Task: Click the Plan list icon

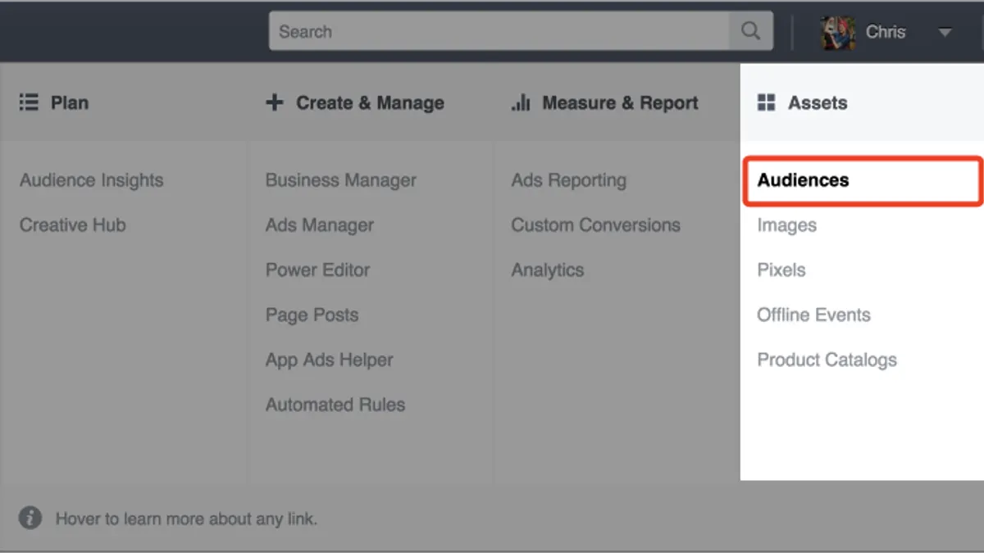Action: point(29,102)
